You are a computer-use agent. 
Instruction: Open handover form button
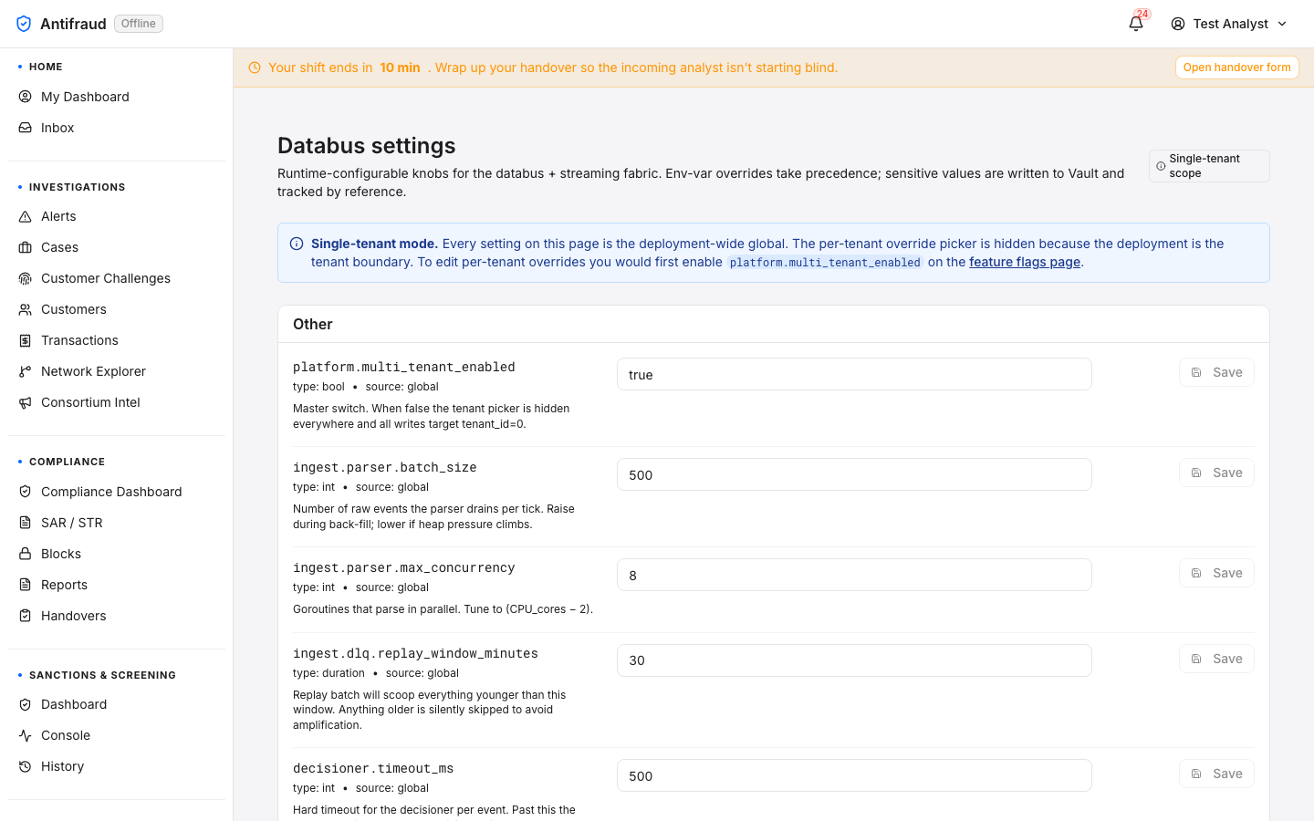click(x=1236, y=68)
